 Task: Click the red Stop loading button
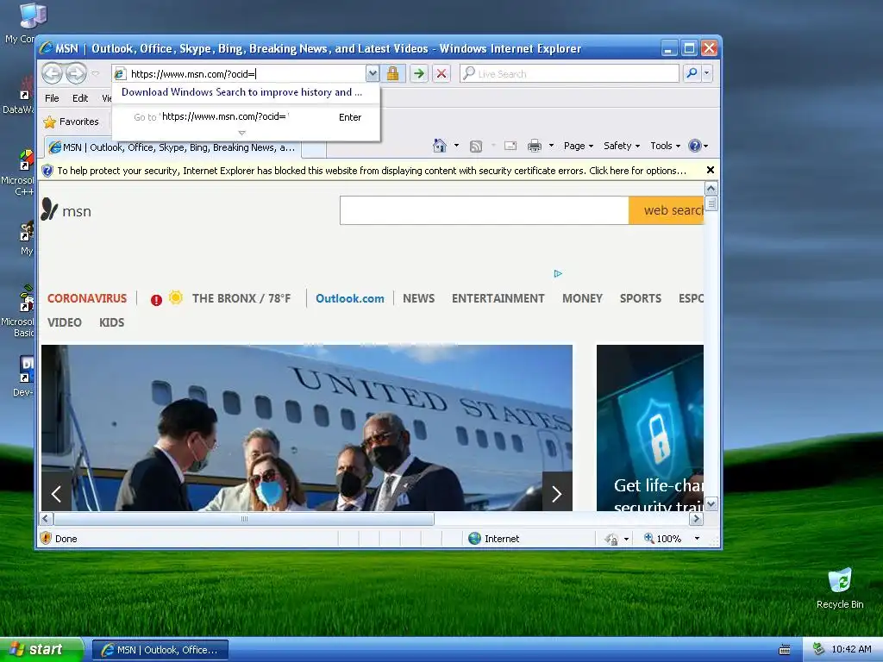[x=441, y=74]
